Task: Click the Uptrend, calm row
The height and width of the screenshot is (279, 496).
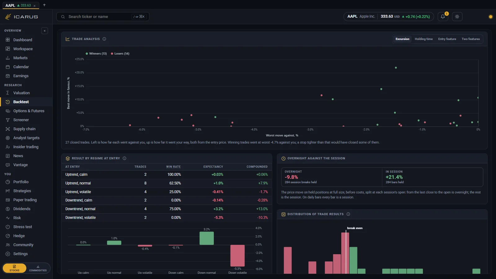Action: tap(166, 175)
